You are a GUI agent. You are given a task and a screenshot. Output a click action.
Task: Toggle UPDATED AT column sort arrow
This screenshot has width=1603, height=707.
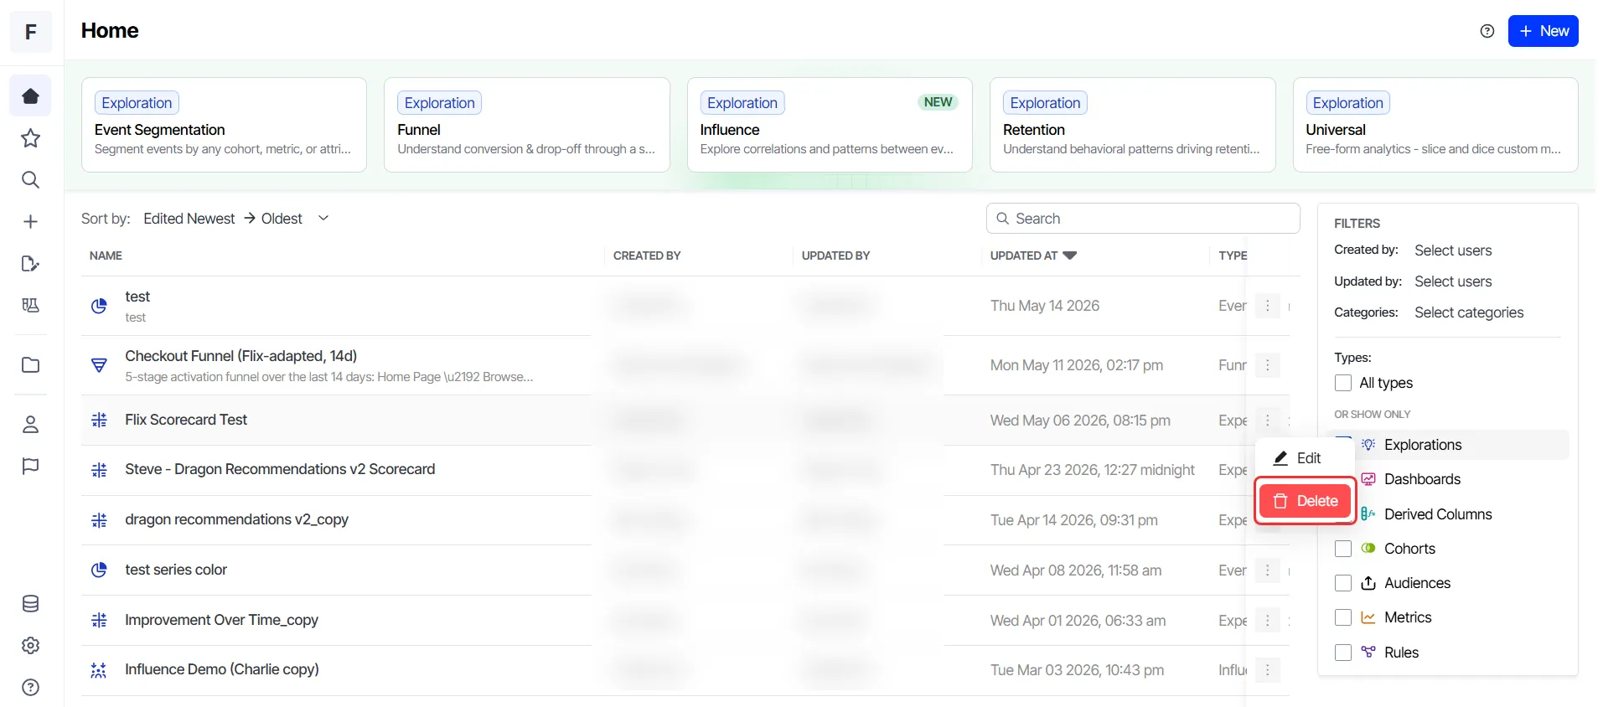(x=1070, y=255)
